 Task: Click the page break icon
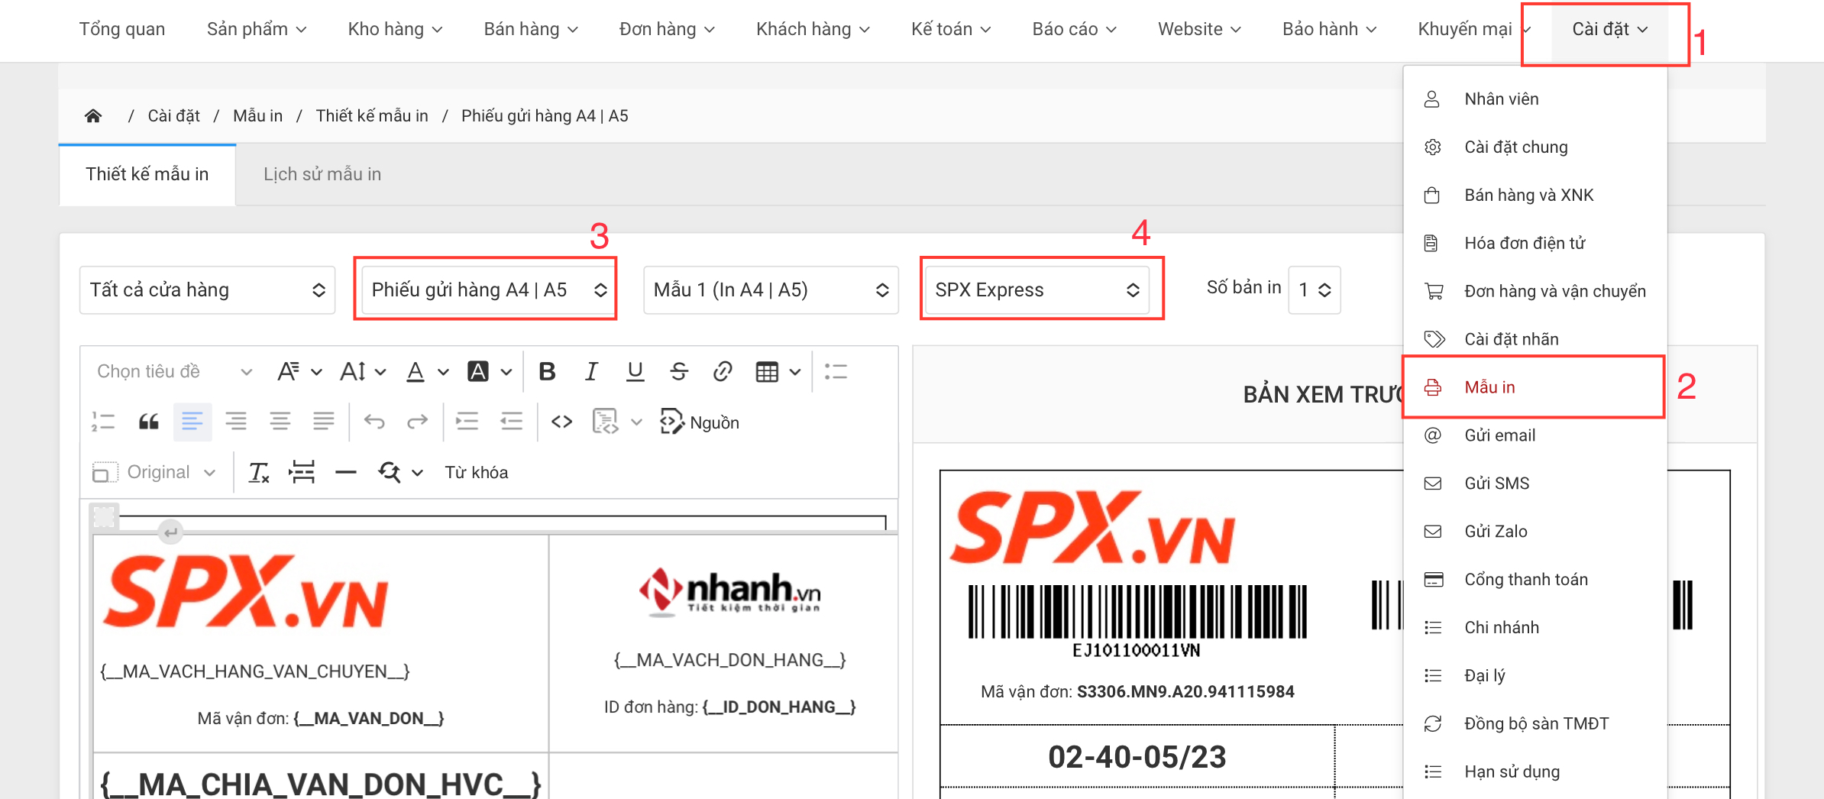(302, 473)
